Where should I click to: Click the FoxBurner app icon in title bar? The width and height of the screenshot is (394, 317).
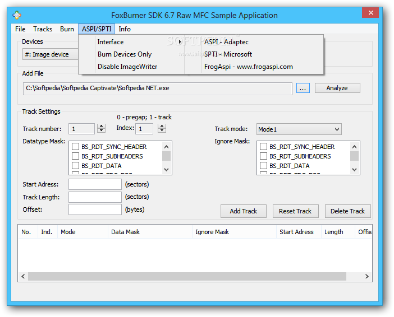17,15
